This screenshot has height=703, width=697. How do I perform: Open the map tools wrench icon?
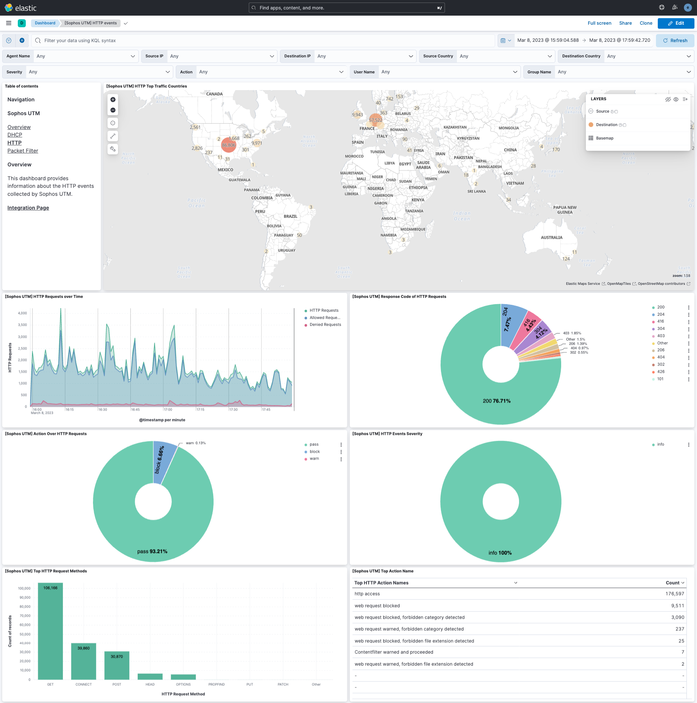pyautogui.click(x=113, y=149)
